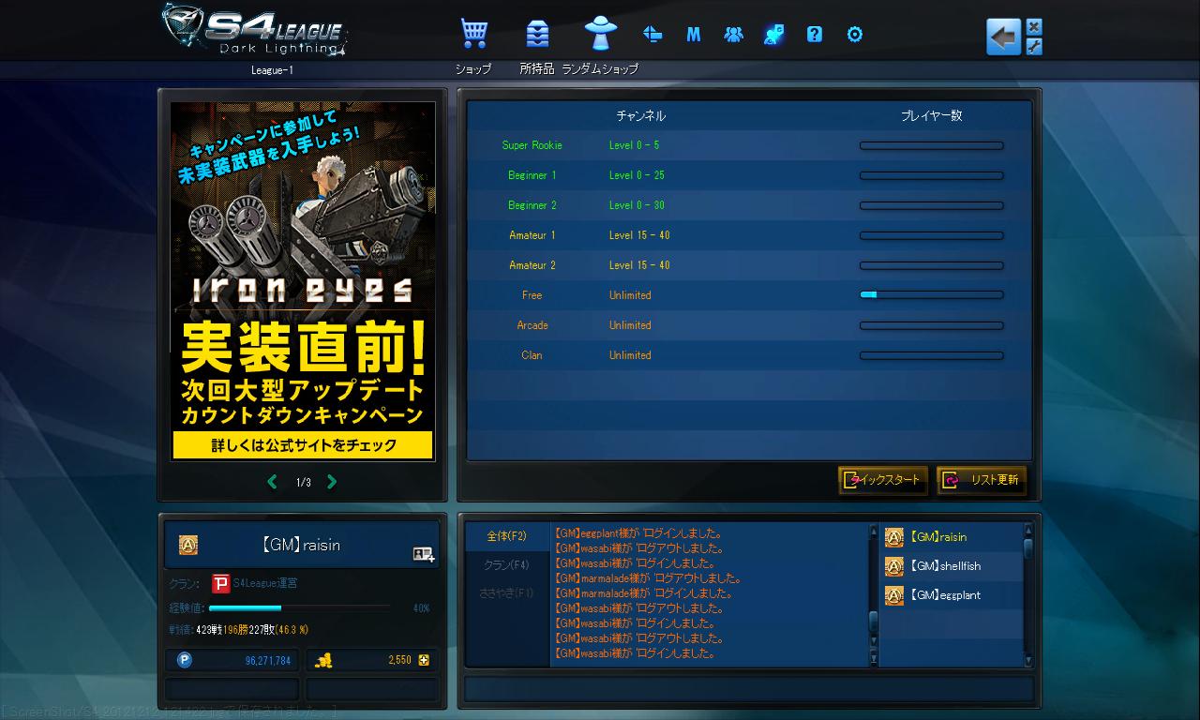1200x720 pixels.
Task: Click the highlighted clan icon in the top bar
Action: click(x=774, y=35)
